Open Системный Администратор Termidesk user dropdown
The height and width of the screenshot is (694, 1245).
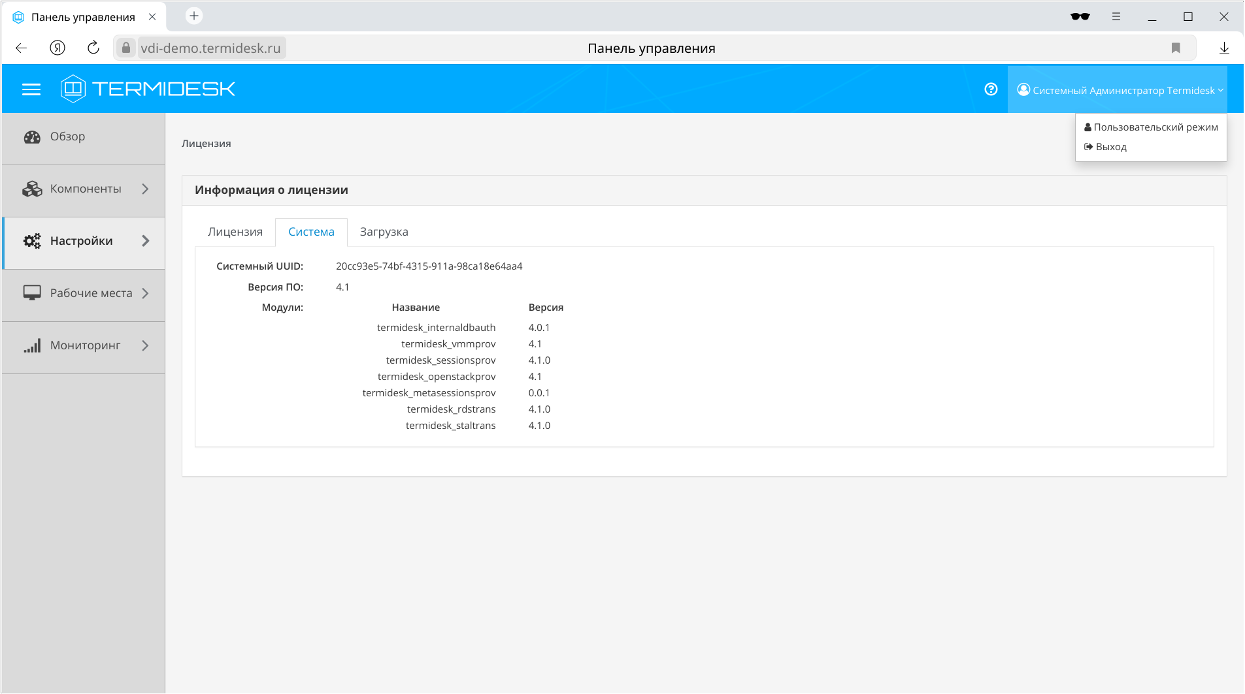[1120, 90]
